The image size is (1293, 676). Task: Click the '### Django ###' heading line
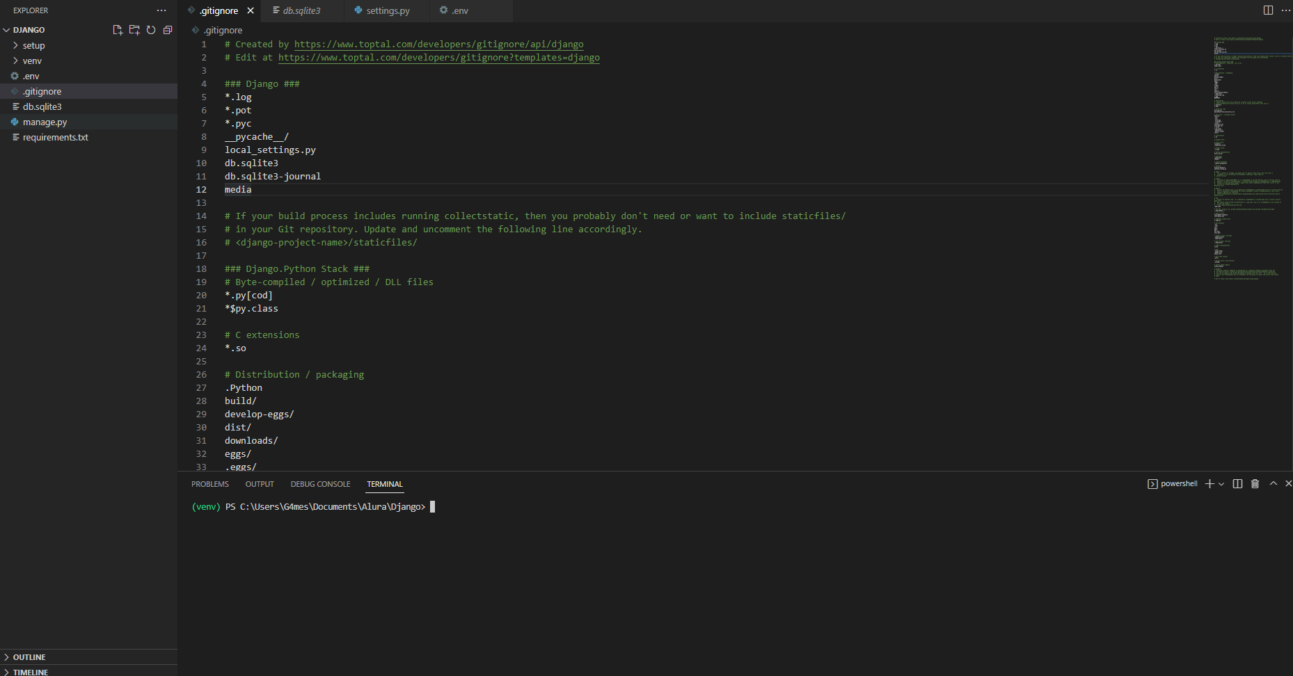coord(262,83)
